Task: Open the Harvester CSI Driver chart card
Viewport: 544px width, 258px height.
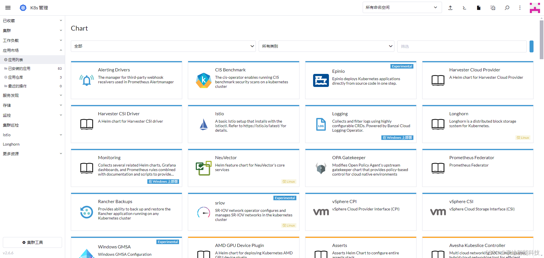Action: 126,124
